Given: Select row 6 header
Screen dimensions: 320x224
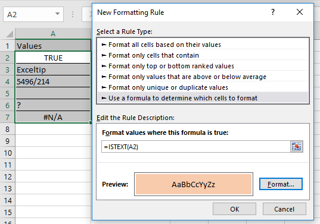Looking at the screenshot, I should coord(8,105).
